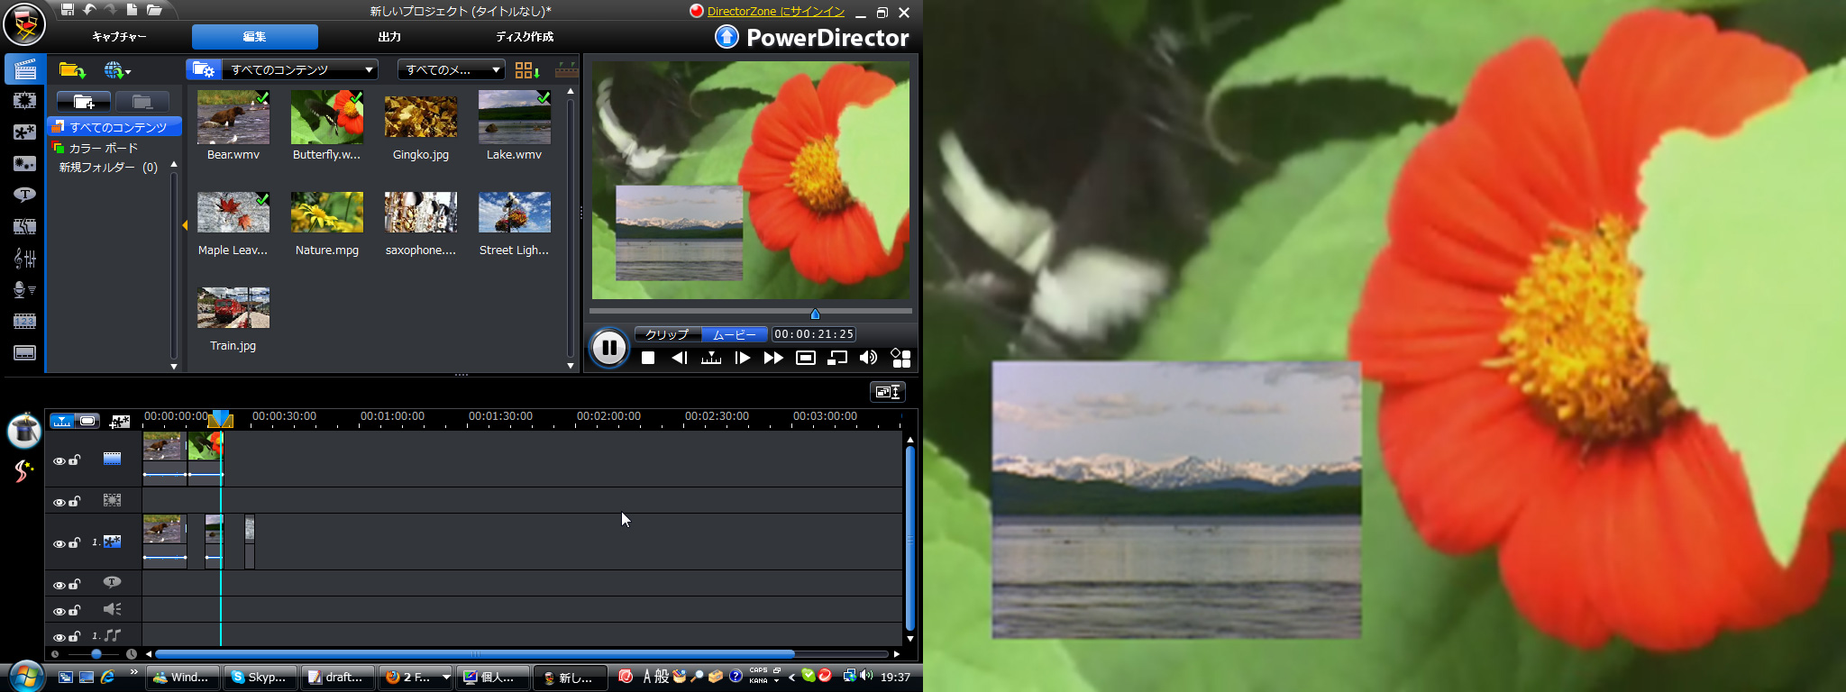Stop the preview playback

coord(647,358)
